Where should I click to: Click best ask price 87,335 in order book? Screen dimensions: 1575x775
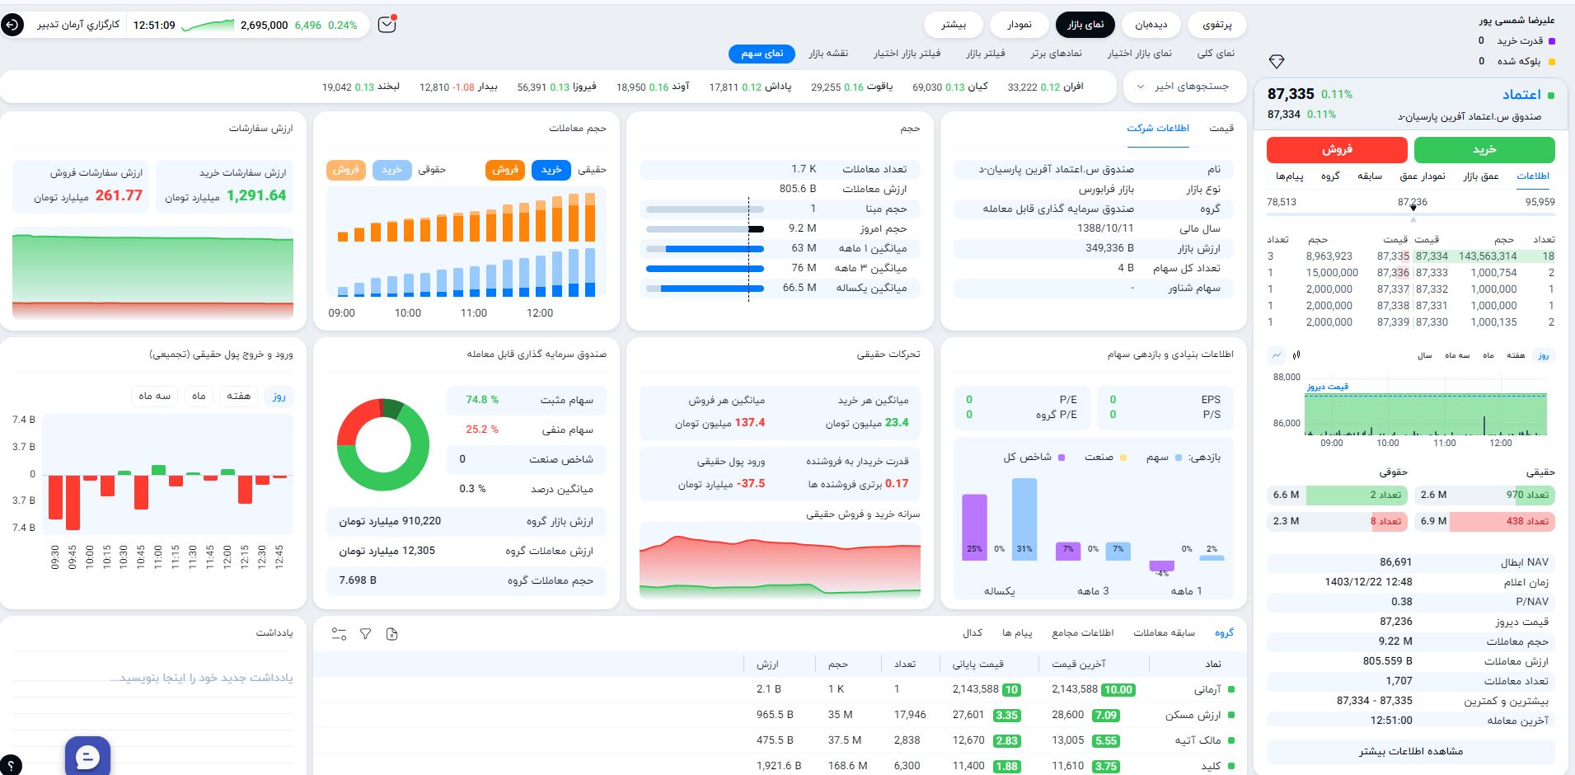[x=1393, y=256]
